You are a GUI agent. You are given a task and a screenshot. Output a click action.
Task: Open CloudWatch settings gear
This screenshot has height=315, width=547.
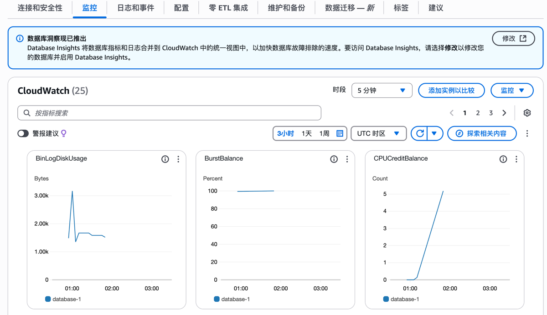[x=527, y=113]
